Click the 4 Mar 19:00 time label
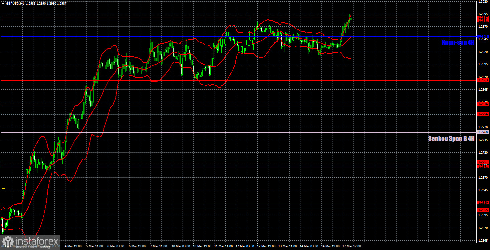490x250 pixels. tap(72, 246)
